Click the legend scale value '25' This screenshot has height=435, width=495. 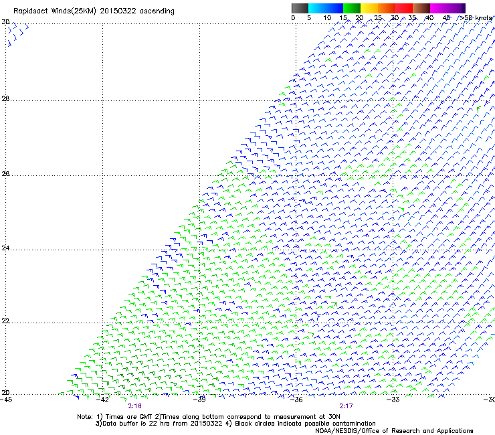[x=378, y=18]
